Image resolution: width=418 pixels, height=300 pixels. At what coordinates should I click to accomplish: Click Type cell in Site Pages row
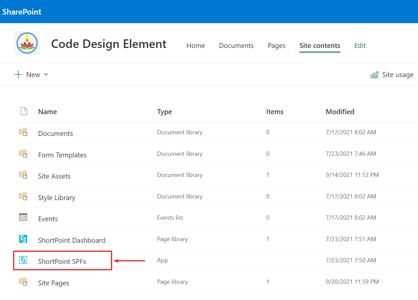172,282
